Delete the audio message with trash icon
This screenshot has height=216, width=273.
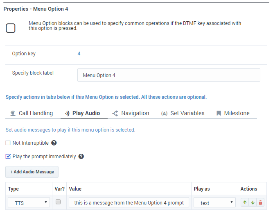[260, 202]
